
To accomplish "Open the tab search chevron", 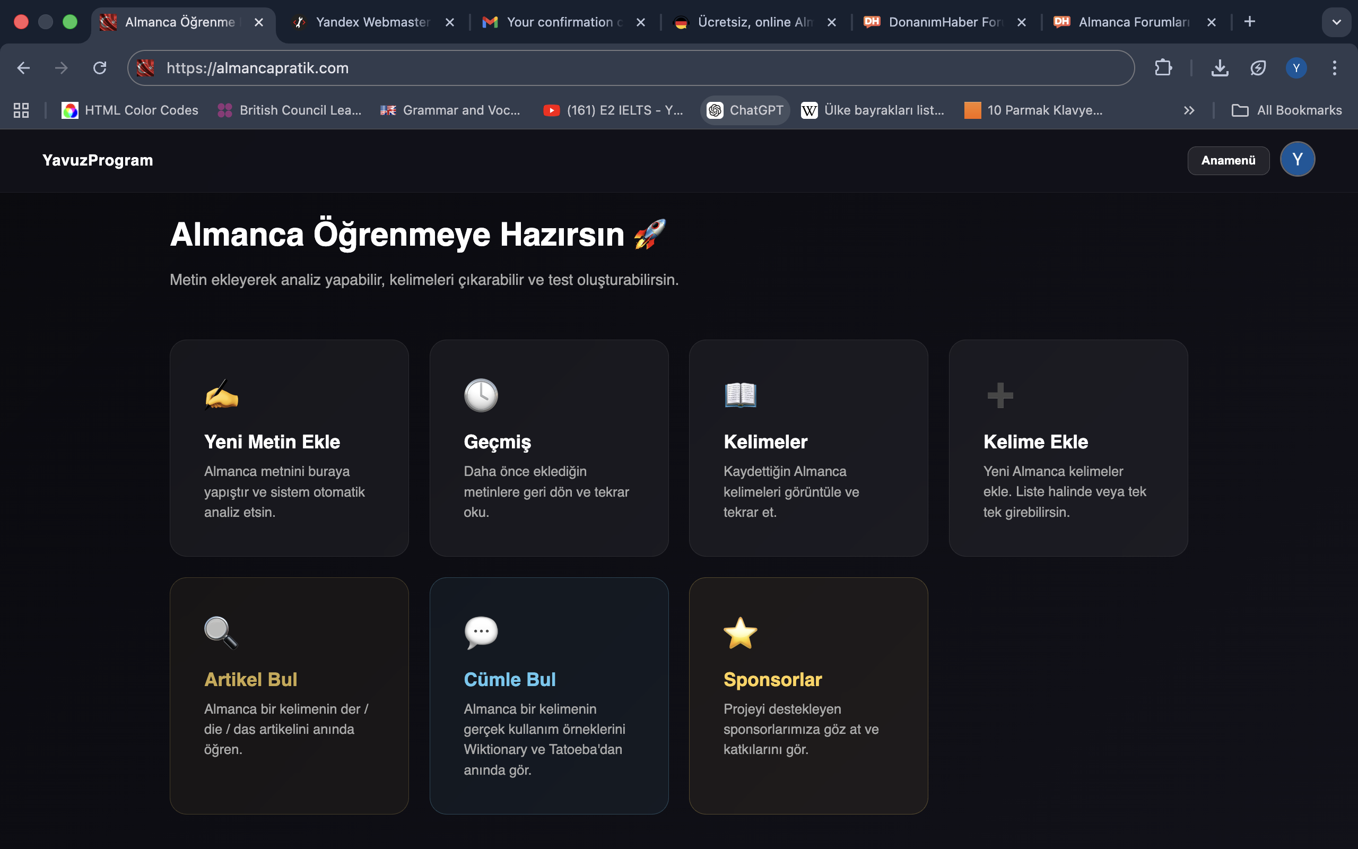I will click(1337, 22).
